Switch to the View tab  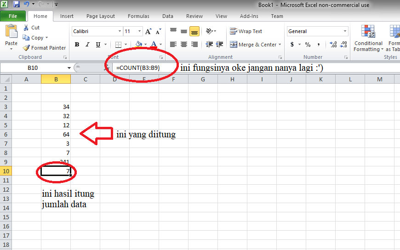coord(221,16)
